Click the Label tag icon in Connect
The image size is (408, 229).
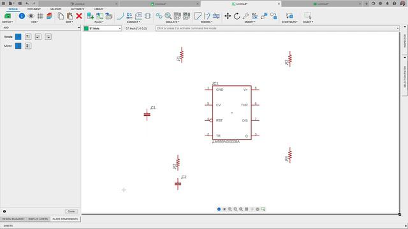pos(138,16)
